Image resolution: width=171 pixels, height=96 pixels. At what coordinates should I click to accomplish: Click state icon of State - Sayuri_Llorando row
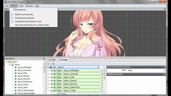click(x=55, y=74)
